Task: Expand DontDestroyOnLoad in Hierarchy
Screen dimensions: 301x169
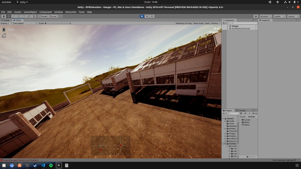Action: coord(228,29)
